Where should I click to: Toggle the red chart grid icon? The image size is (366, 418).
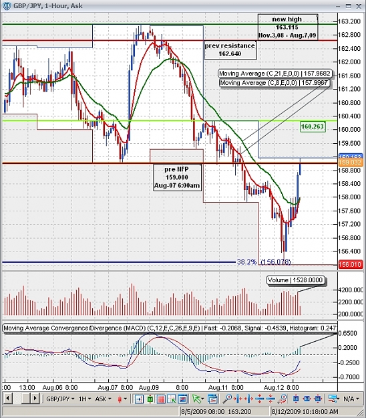[161, 399]
